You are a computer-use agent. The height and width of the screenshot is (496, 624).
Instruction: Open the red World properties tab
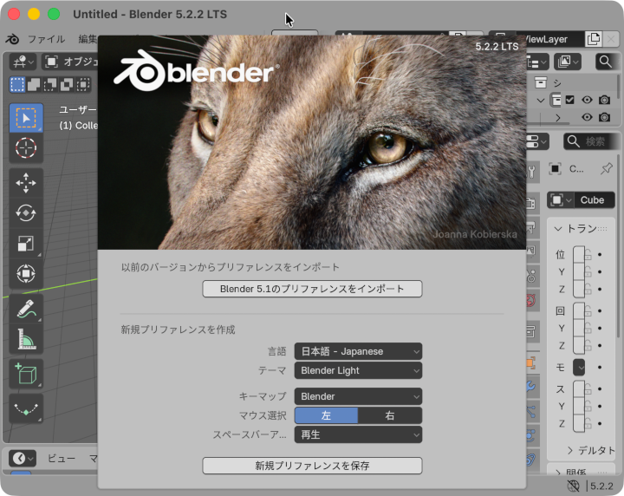click(x=531, y=300)
